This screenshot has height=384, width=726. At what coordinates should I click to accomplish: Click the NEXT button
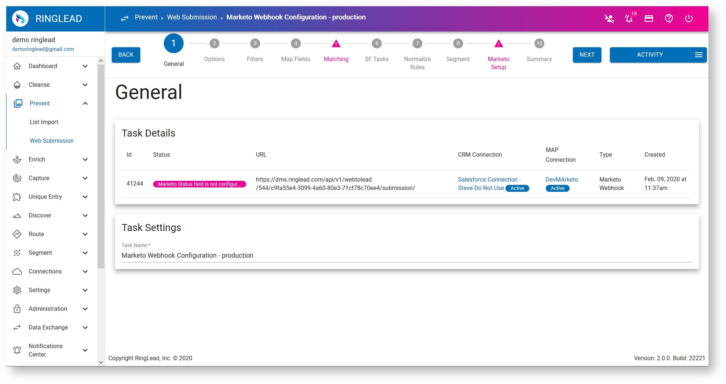[587, 55]
